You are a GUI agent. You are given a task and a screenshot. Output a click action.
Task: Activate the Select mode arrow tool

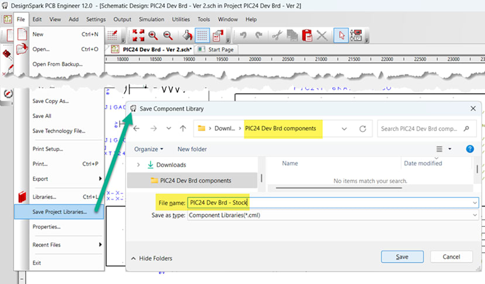[x=341, y=36]
